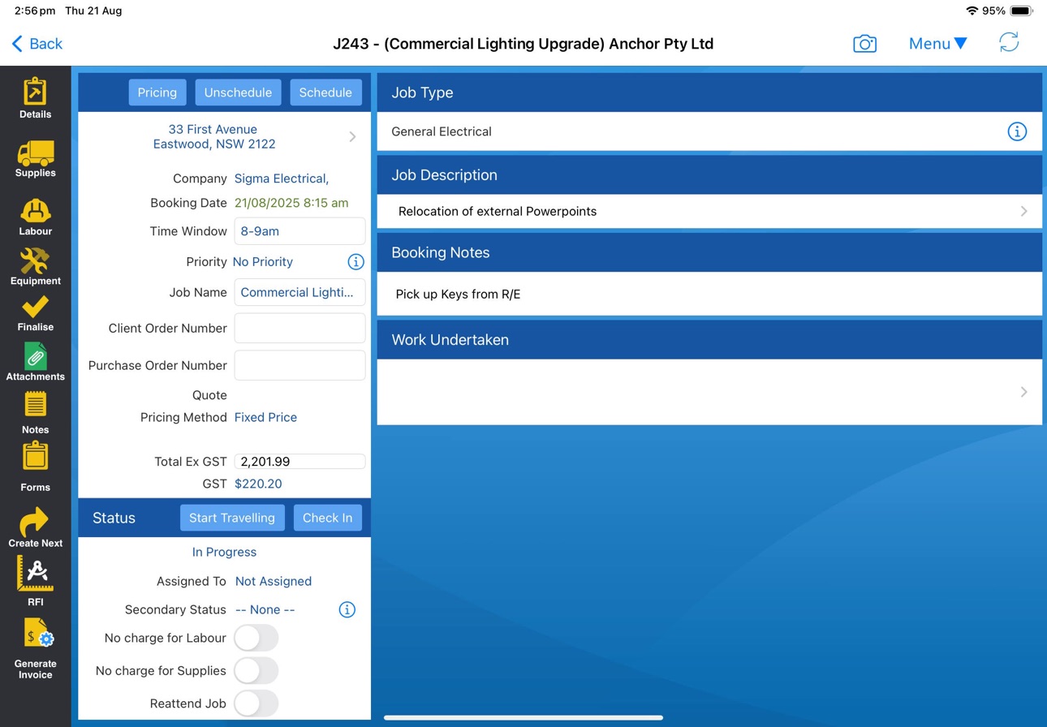Toggle No charge for Supplies switch
This screenshot has width=1047, height=727.
click(256, 670)
